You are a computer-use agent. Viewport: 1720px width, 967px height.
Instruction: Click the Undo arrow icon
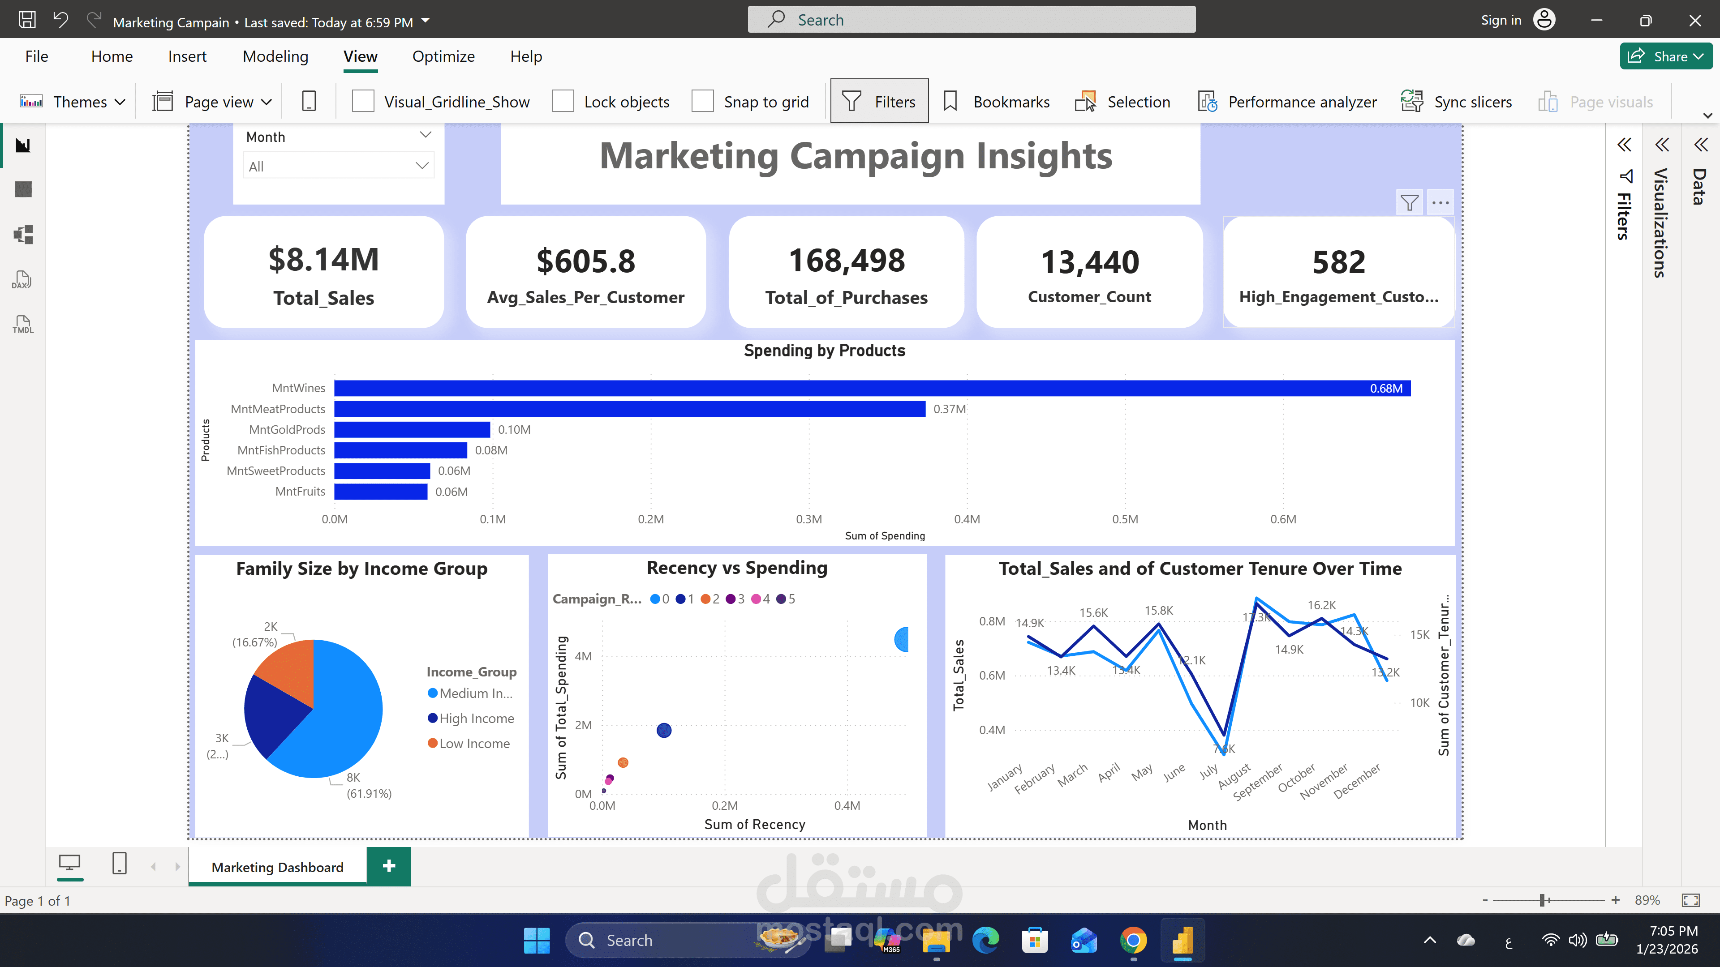[61, 20]
